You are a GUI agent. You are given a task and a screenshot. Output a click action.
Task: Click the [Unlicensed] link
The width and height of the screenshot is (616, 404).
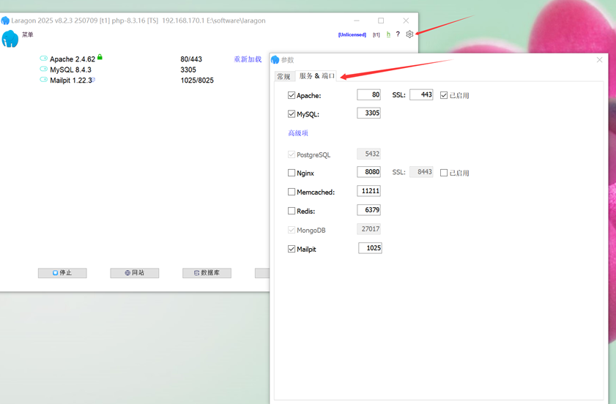click(352, 34)
